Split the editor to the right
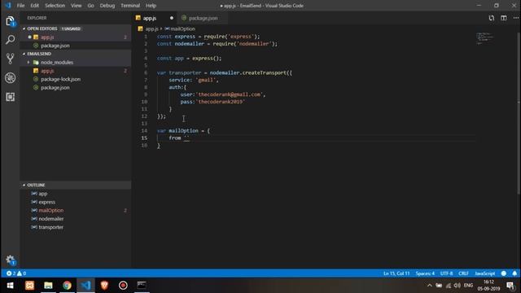Viewport: 521px width, 293px height. tap(504, 18)
